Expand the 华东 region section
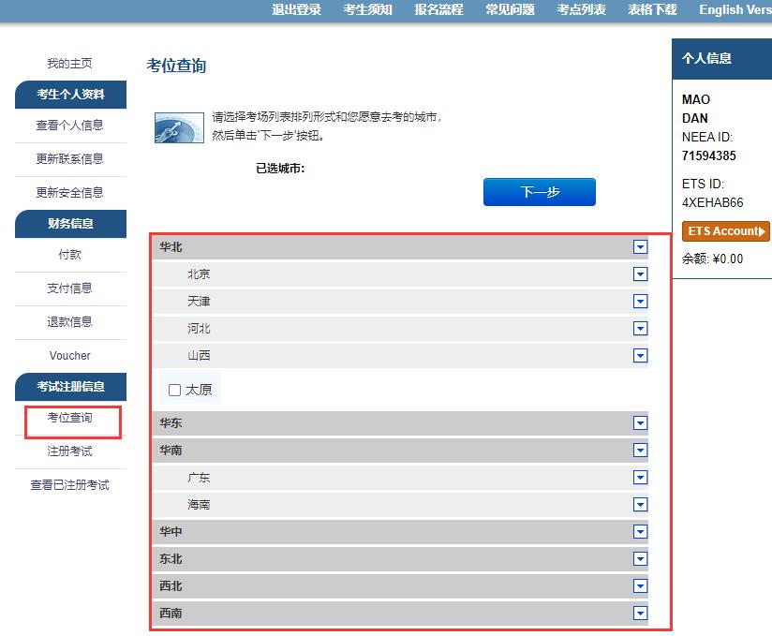This screenshot has width=772, height=636. [x=640, y=422]
